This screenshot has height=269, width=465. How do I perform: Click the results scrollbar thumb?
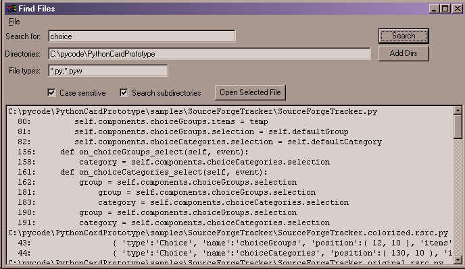point(458,126)
